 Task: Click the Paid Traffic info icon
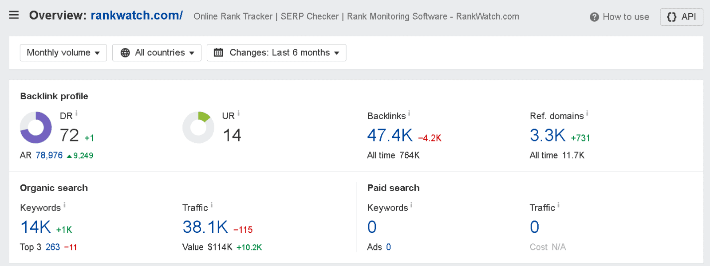[x=559, y=205]
